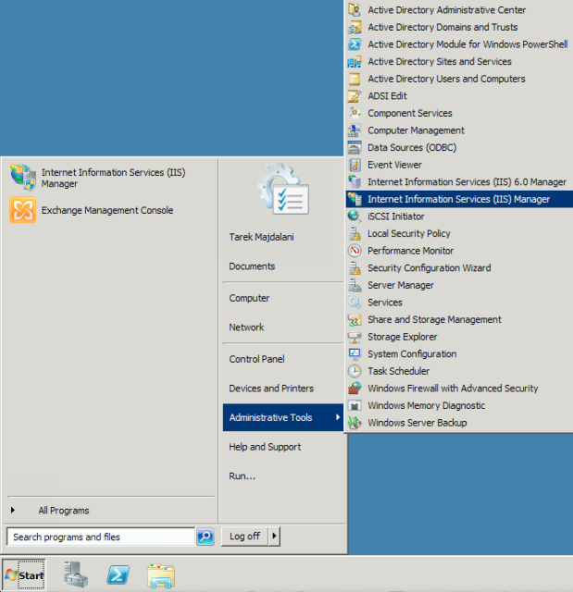The image size is (573, 592).
Task: Open the Documents folder link
Action: pyautogui.click(x=252, y=266)
